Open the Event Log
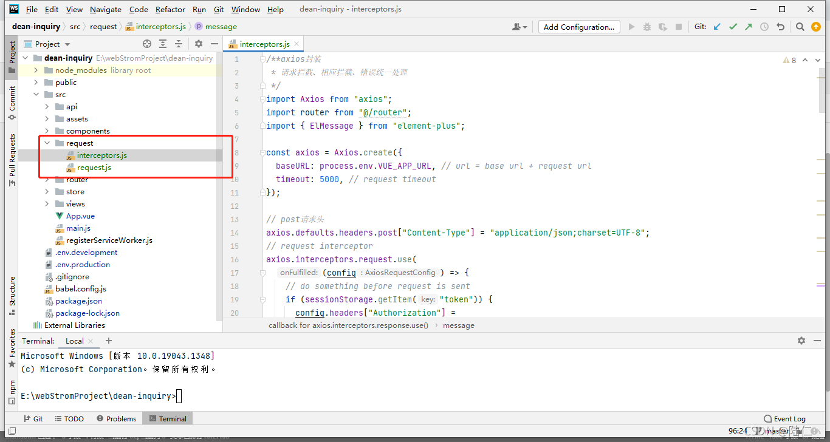 [785, 418]
